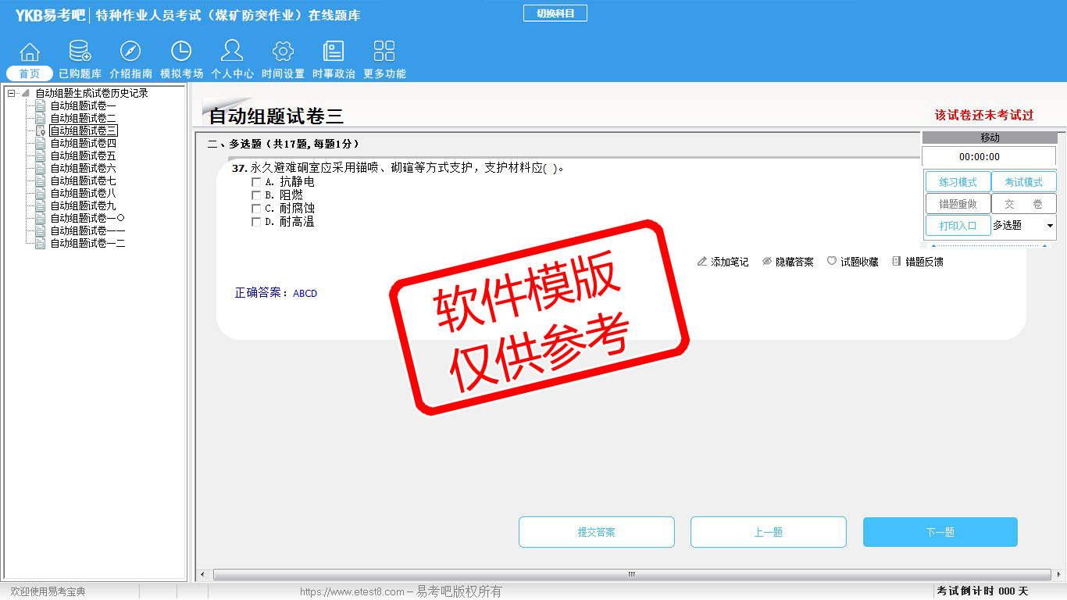Screen dimensions: 1067x600
Task: Click the 该试卷还未考试过 status text
Action: coord(984,115)
